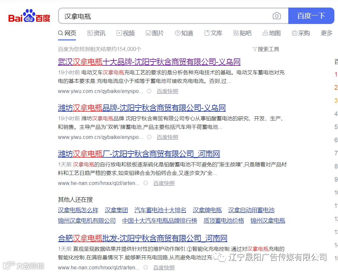Click the shield icon beside the 武汉 result URL

149,91
